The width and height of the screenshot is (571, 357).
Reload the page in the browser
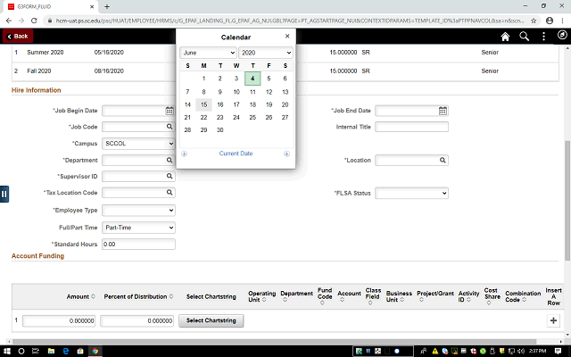click(x=34, y=21)
